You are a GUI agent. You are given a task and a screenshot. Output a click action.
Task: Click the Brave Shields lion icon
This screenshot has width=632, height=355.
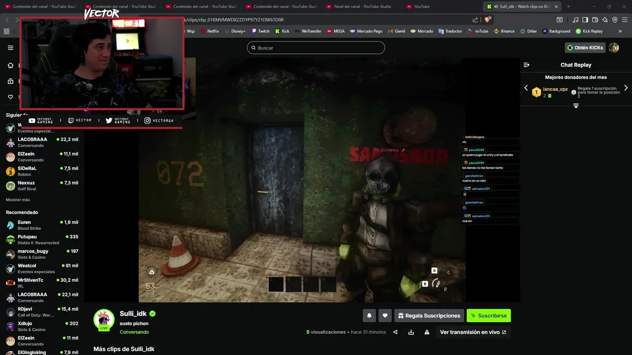(487, 20)
